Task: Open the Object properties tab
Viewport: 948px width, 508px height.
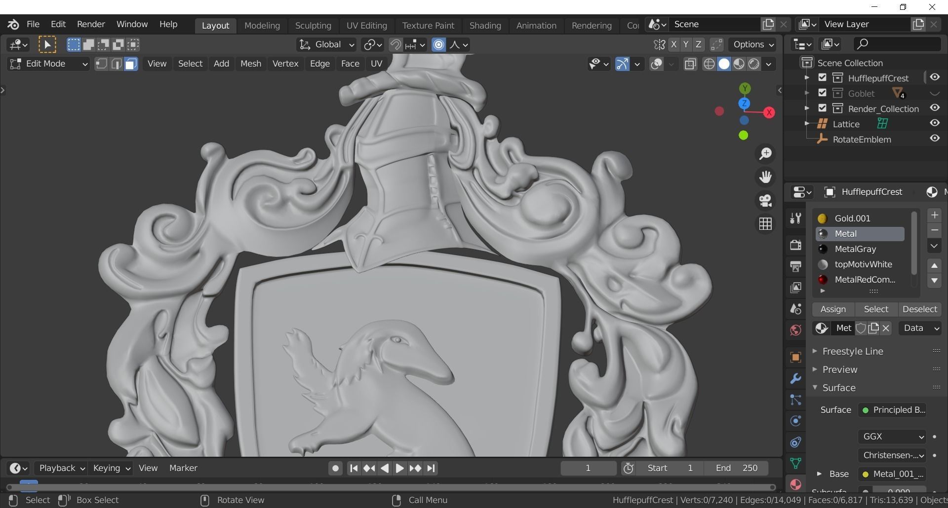Action: tap(795, 357)
